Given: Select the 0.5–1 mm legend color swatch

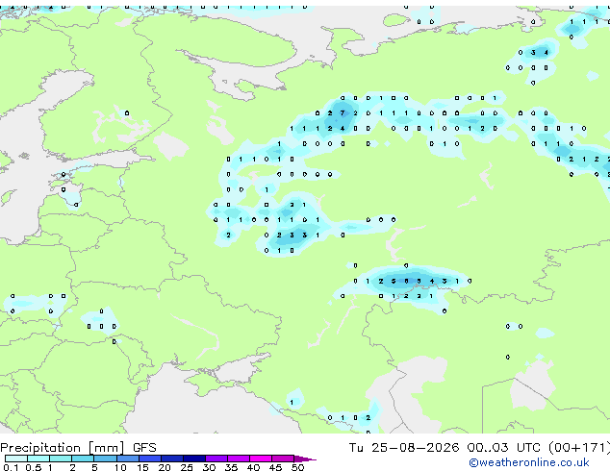Looking at the screenshot, I should (x=38, y=459).
